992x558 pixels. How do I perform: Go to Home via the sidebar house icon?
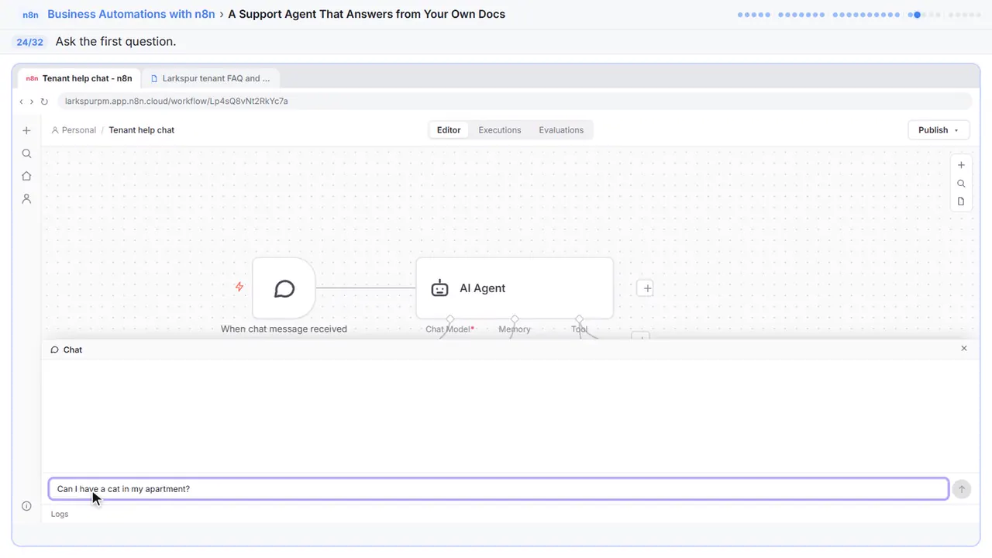(26, 176)
